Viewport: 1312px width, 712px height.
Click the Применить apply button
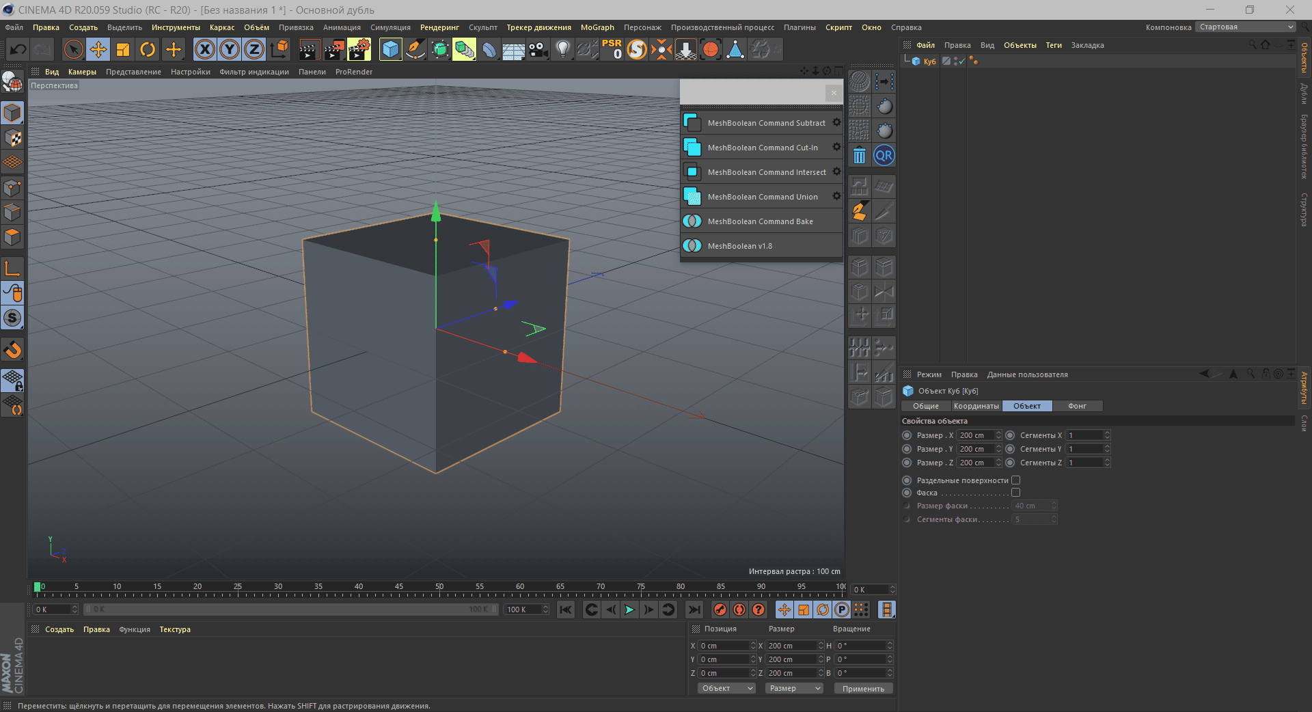863,688
